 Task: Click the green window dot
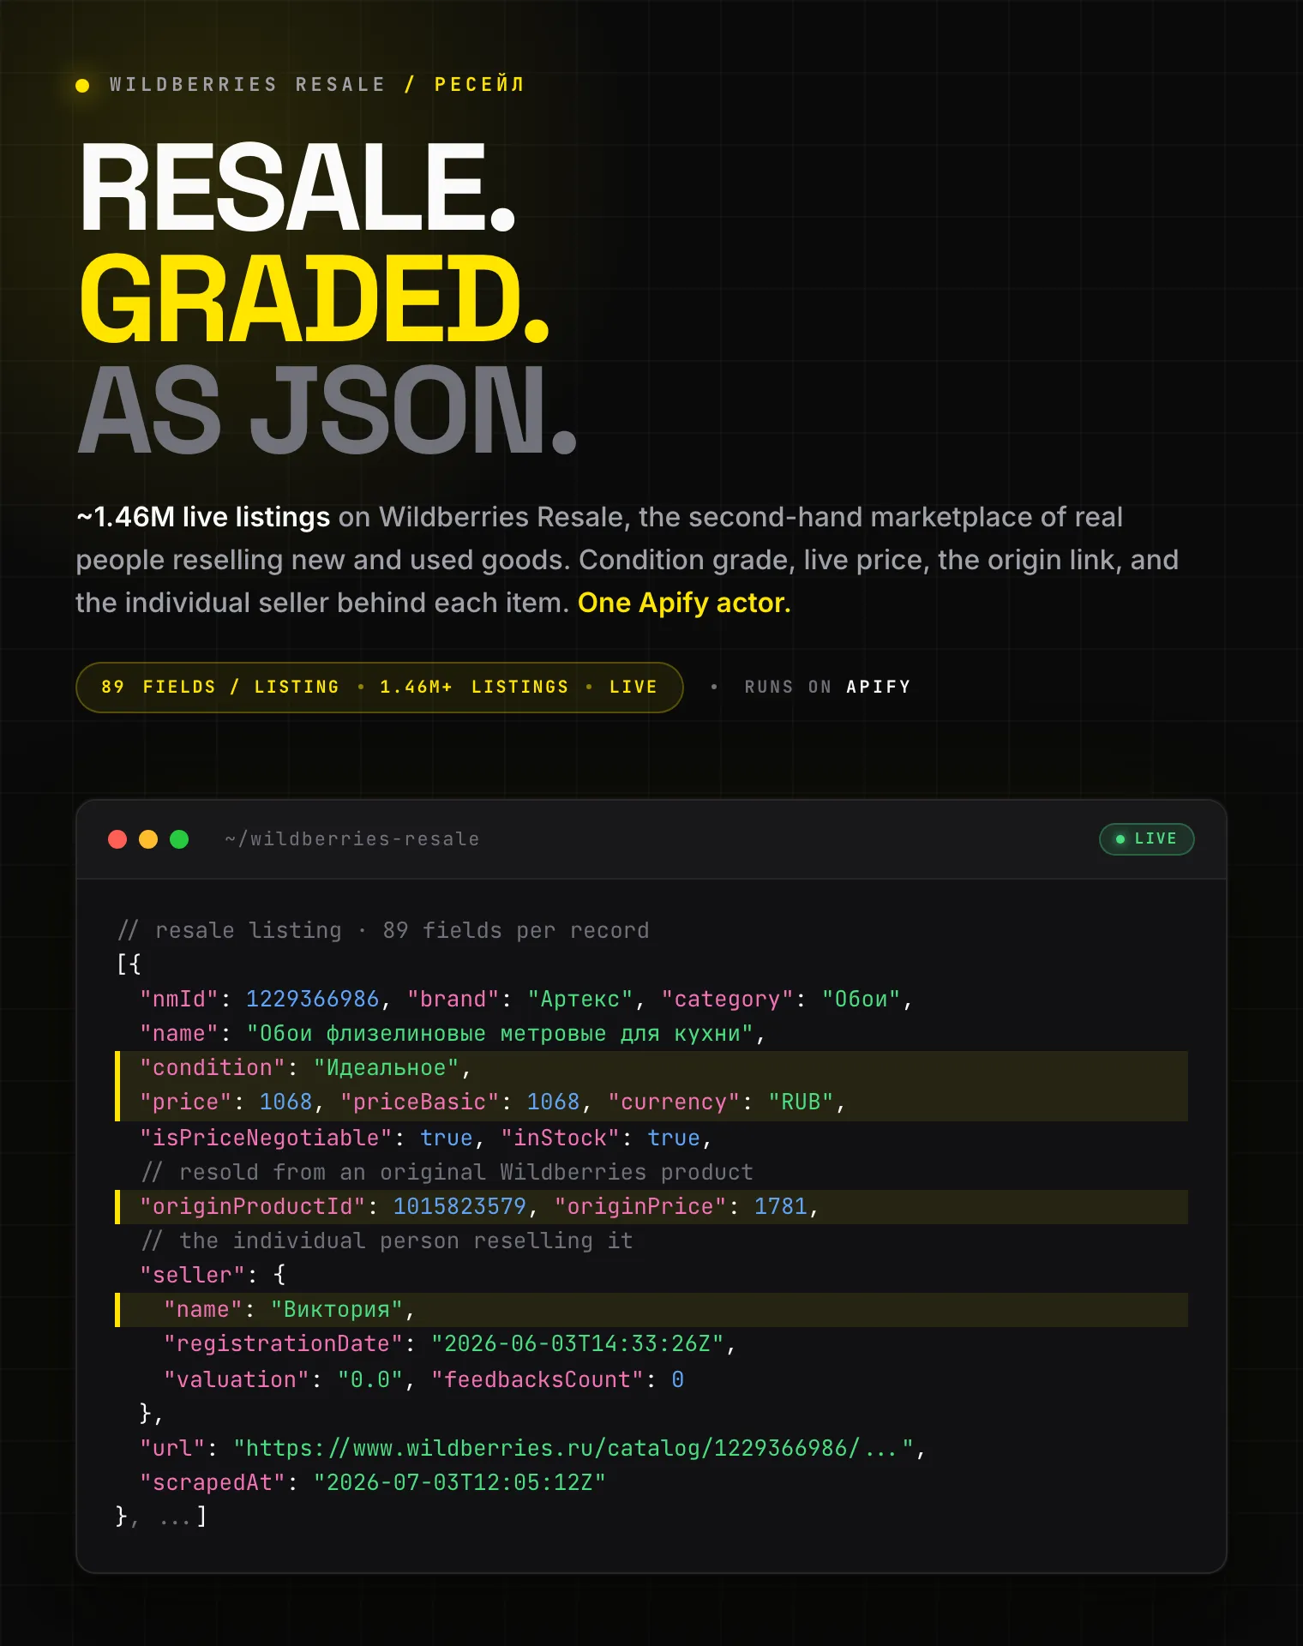pyautogui.click(x=179, y=839)
